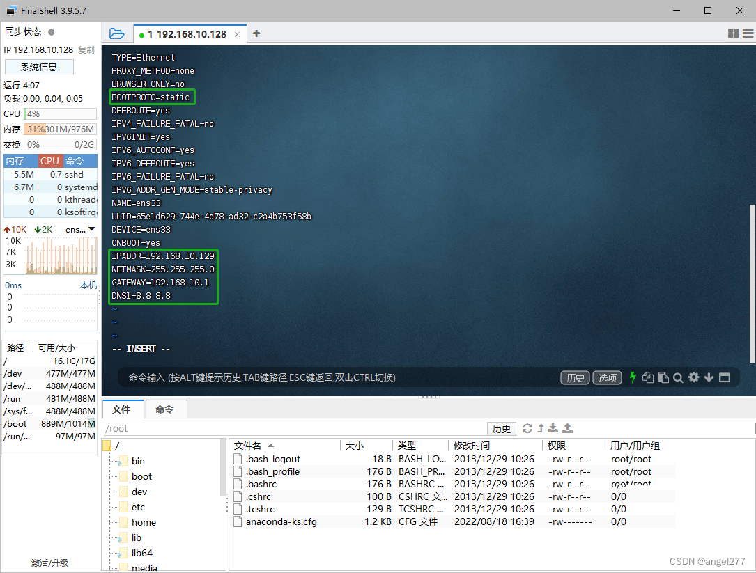Switch to the 文件 tab
Image resolution: width=756 pixels, height=573 pixels.
pyautogui.click(x=121, y=409)
